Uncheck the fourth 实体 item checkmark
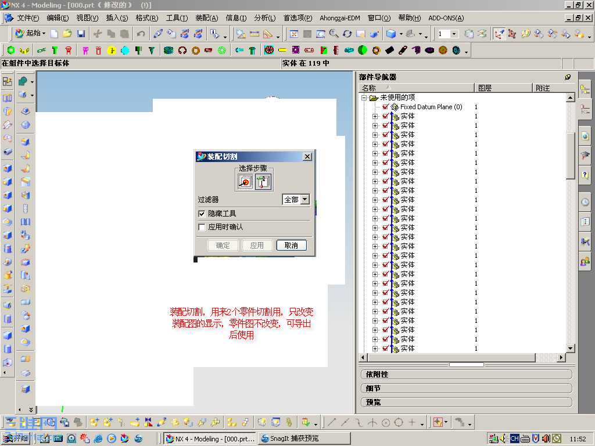The height and width of the screenshot is (446, 595). (x=386, y=144)
